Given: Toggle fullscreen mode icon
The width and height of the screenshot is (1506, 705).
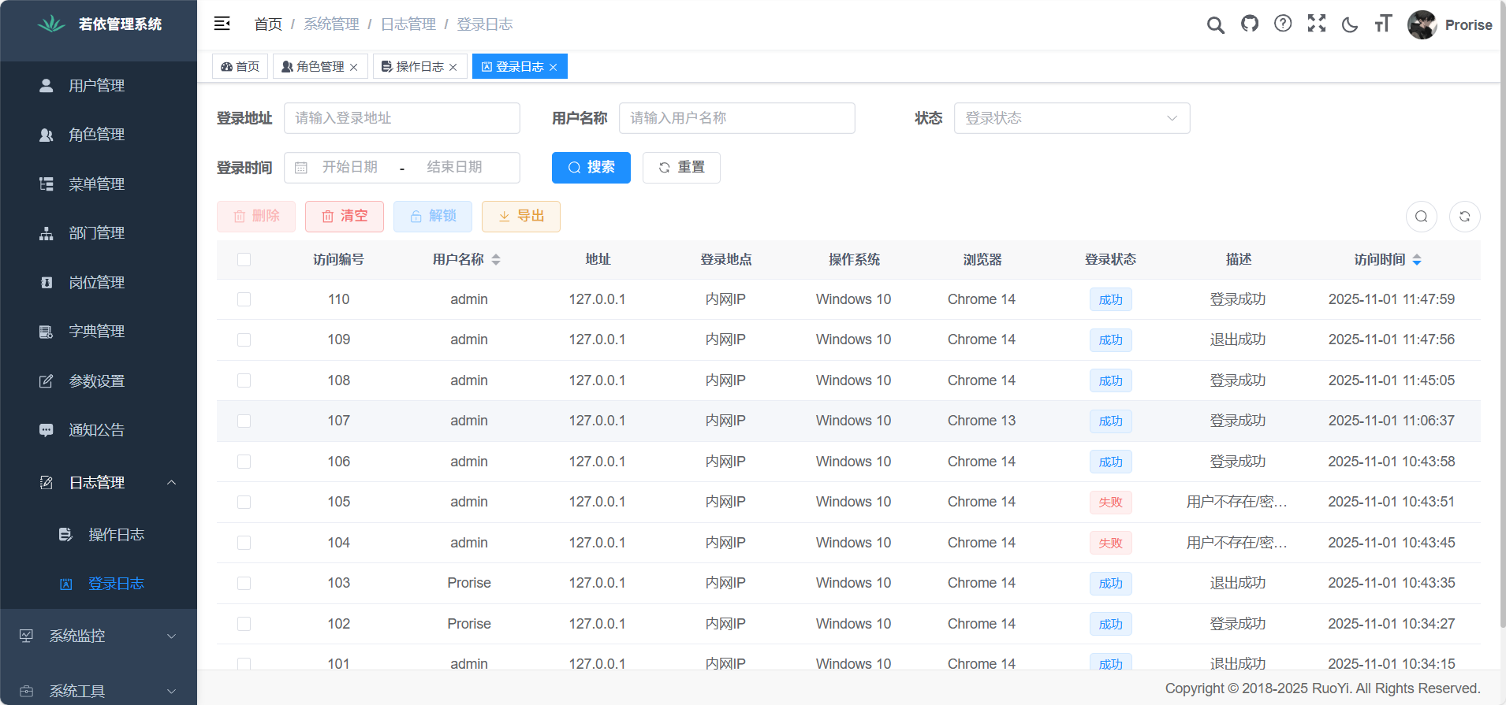Looking at the screenshot, I should [1316, 24].
